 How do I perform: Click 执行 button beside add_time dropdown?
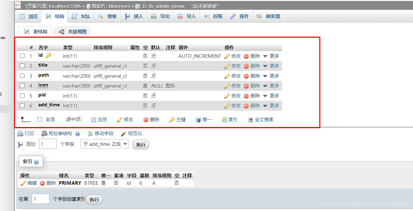coord(141,145)
